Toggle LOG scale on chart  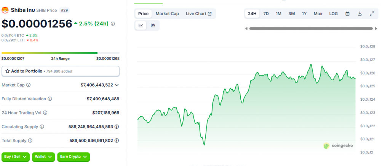tap(334, 14)
